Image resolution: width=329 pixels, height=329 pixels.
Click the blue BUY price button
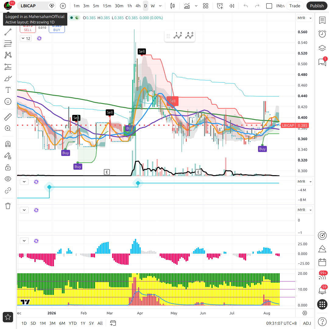pyautogui.click(x=57, y=29)
